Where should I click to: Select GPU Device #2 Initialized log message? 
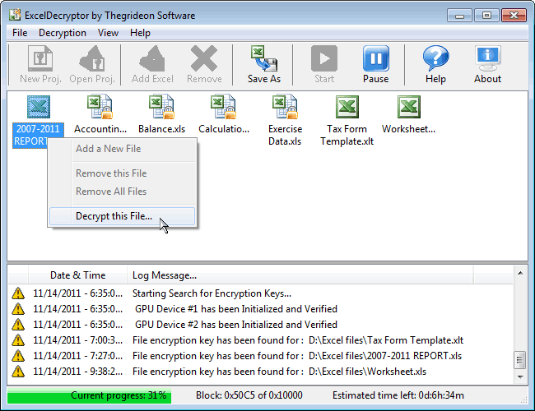[x=235, y=325]
